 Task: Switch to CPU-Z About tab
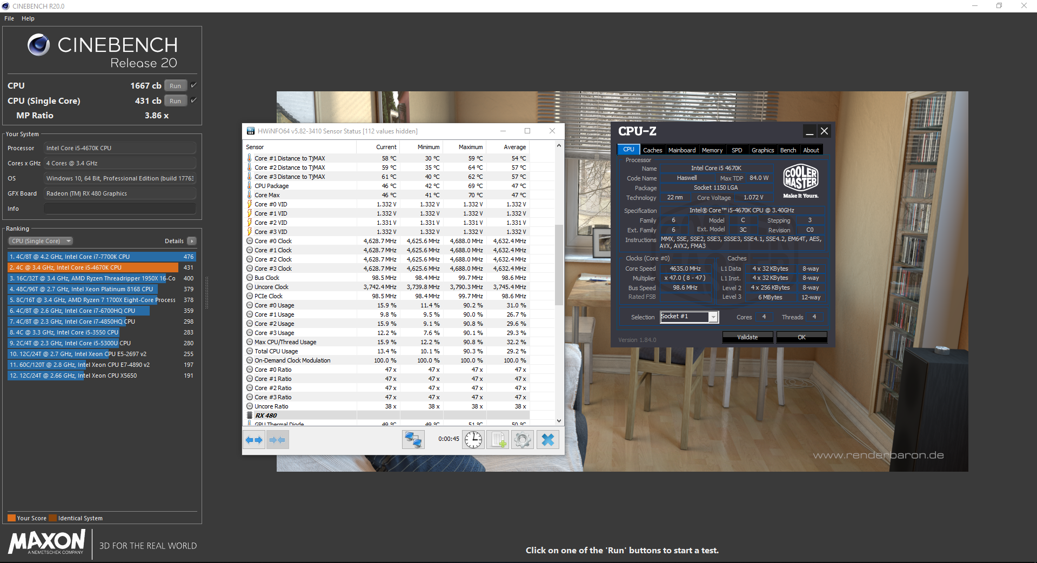(x=811, y=150)
